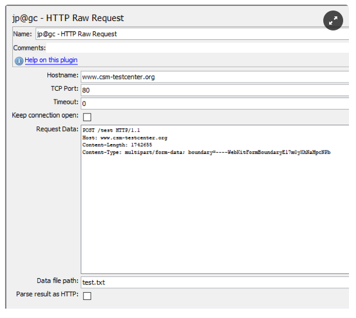
Task: Click the Parse result as HTTP label
Action: (47, 295)
